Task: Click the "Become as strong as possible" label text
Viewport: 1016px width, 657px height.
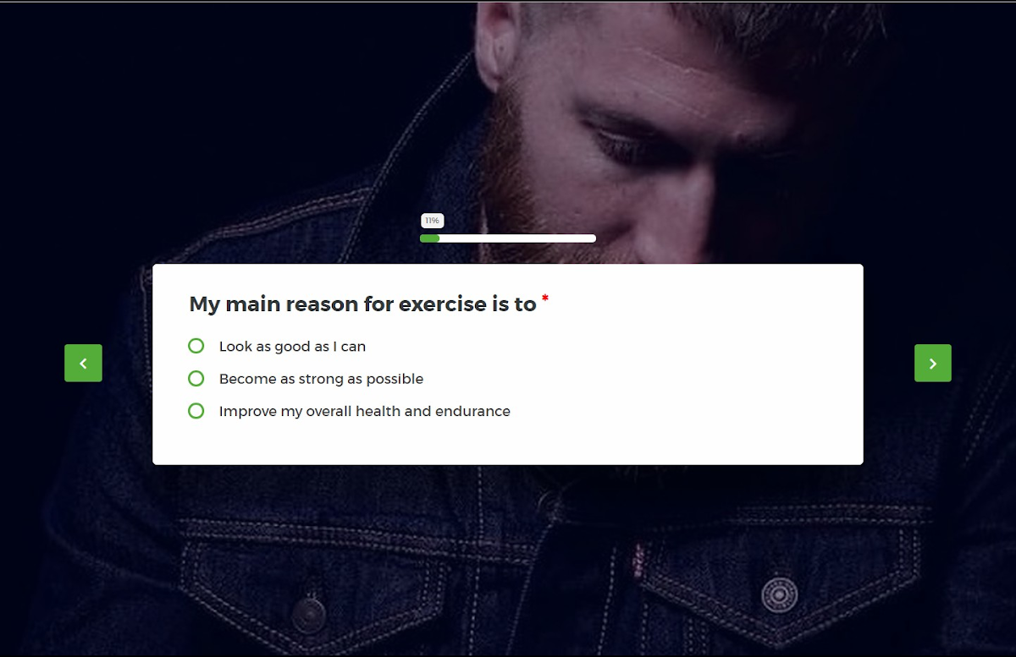Action: 321,379
